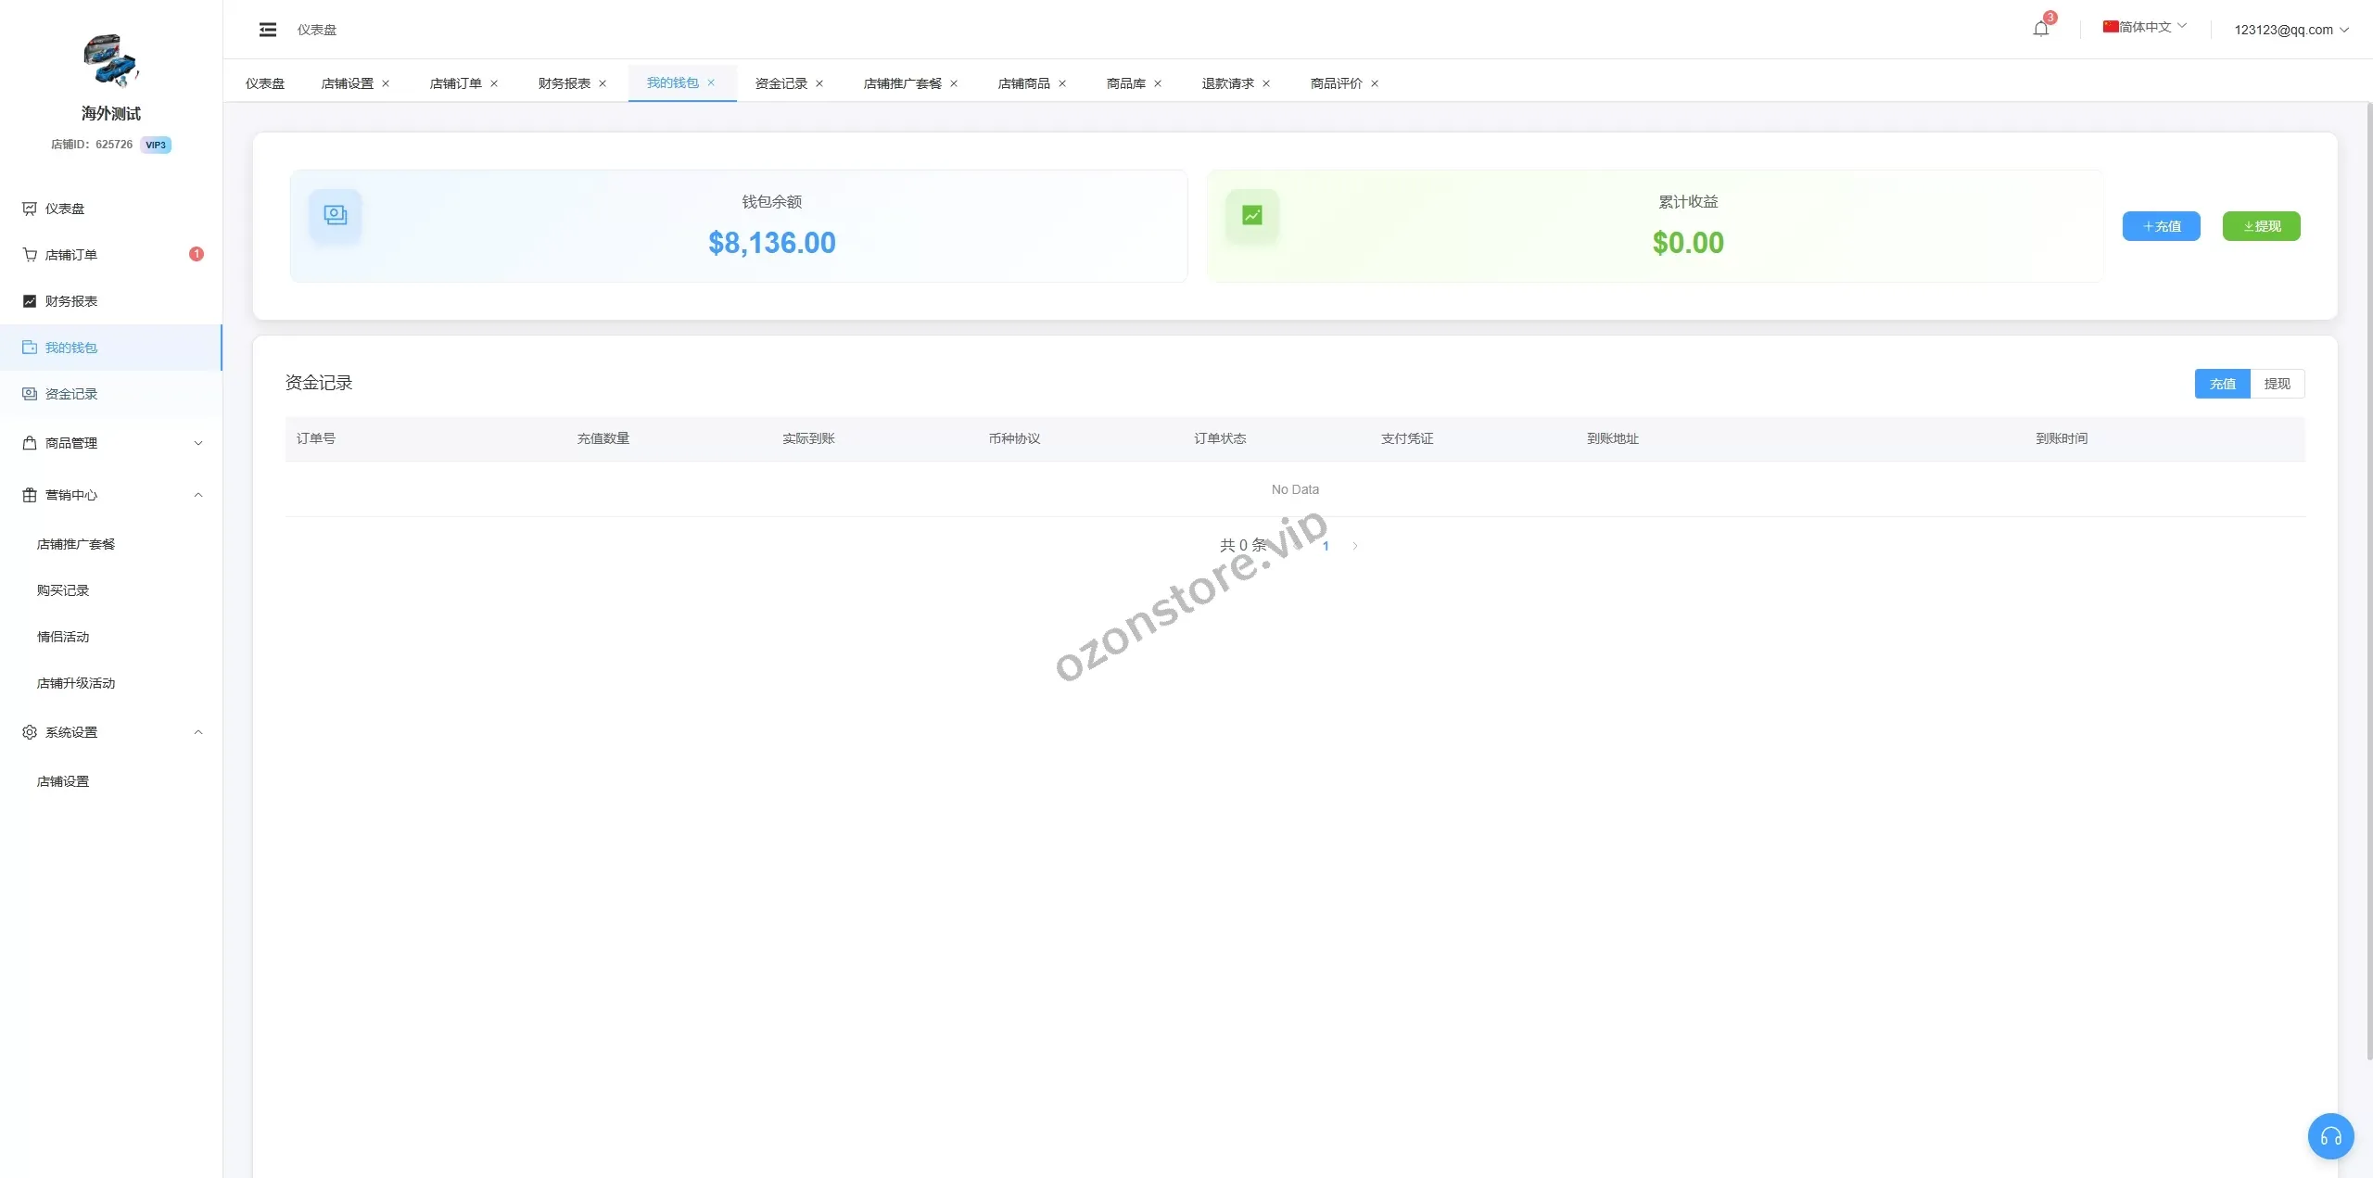The image size is (2373, 1178).
Task: Close the 商品评价 tab
Action: 1375,83
